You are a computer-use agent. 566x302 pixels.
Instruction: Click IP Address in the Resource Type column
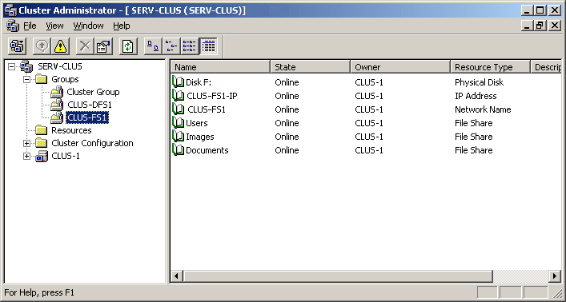476,96
